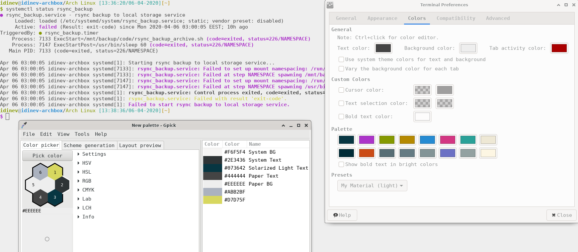Screen dimensions: 578x252
Task: Enable Use system theme colors checkbox
Action: click(x=341, y=59)
